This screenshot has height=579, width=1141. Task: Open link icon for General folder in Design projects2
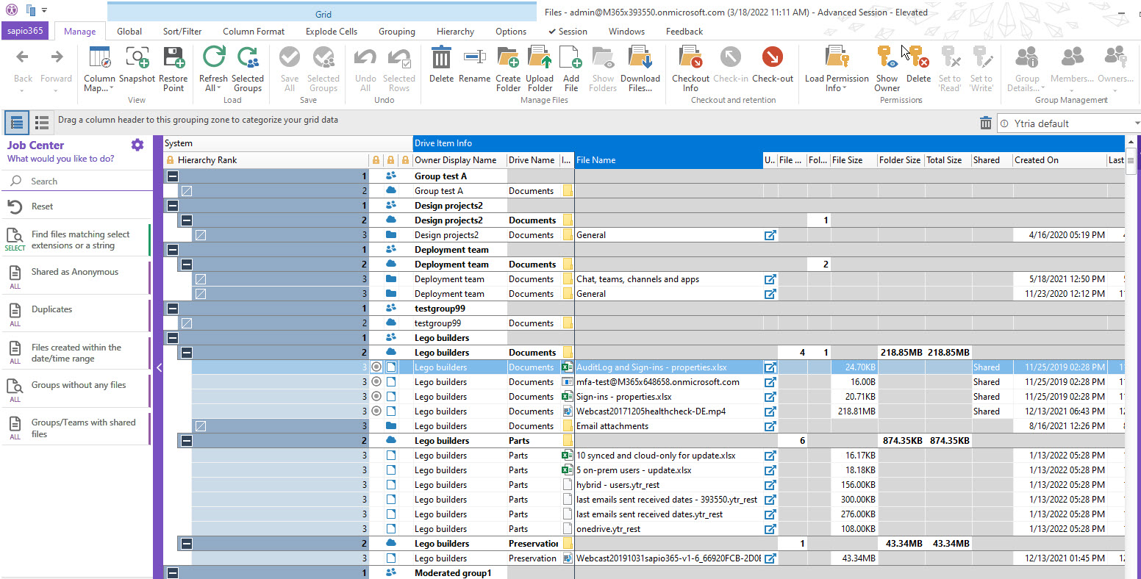pos(770,235)
